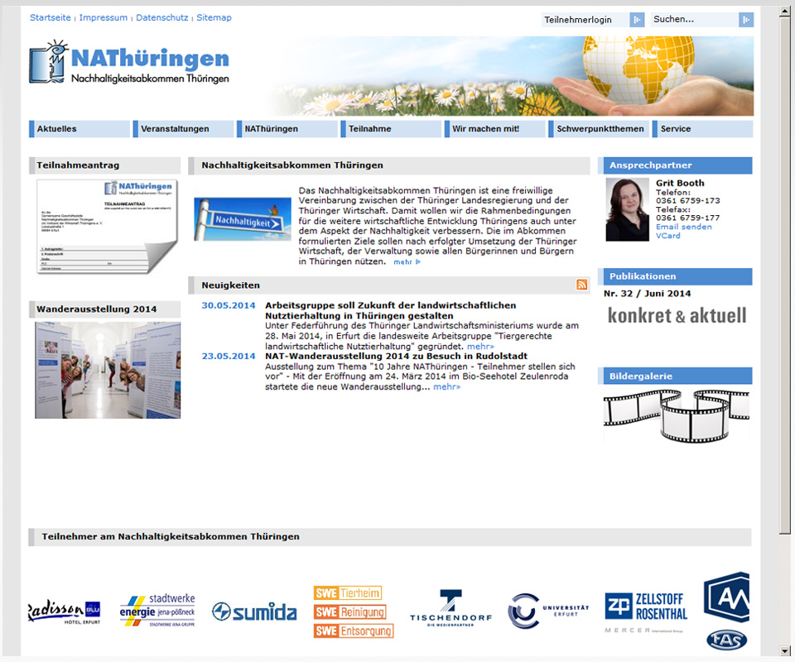Open the Bildergalerie film strip image
The width and height of the screenshot is (795, 662).
677,416
